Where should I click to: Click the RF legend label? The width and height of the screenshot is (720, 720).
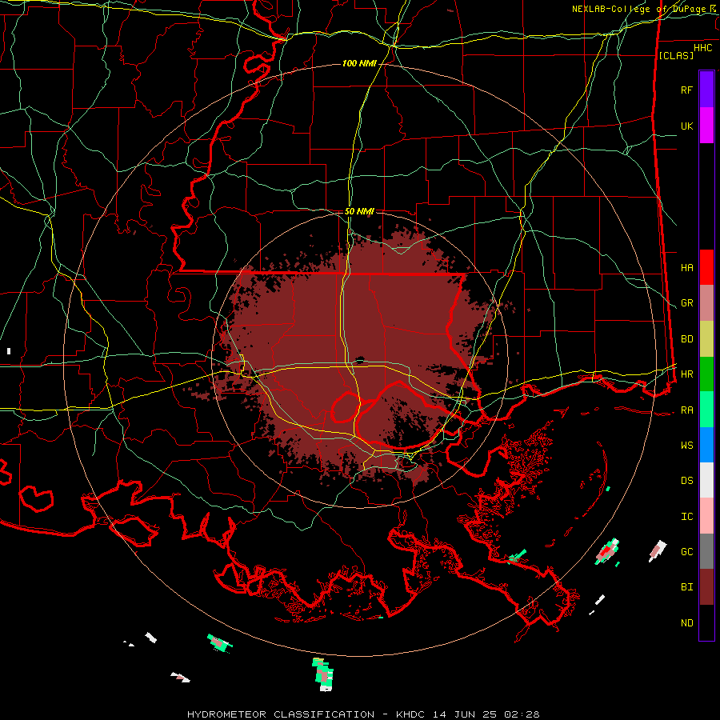tap(687, 90)
